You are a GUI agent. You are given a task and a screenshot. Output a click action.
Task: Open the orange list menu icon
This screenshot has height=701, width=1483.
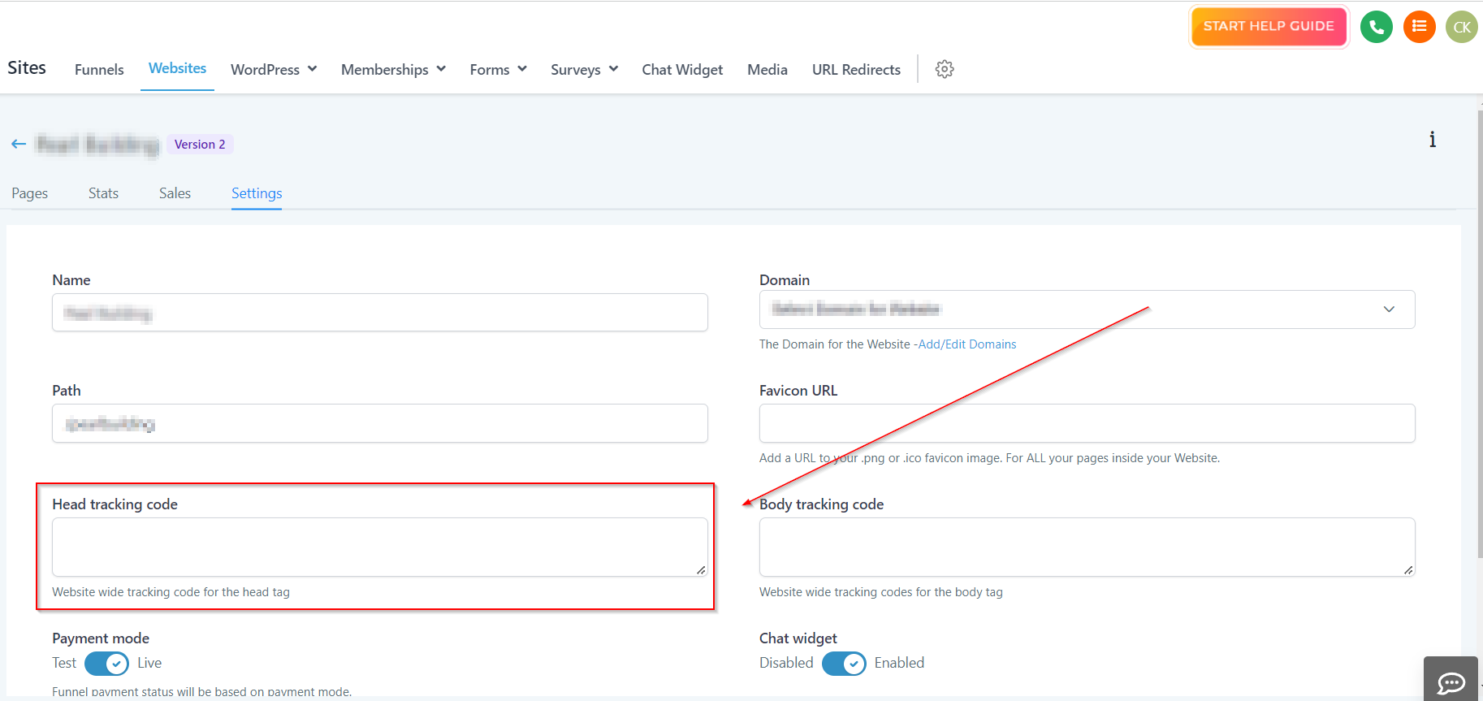point(1419,27)
